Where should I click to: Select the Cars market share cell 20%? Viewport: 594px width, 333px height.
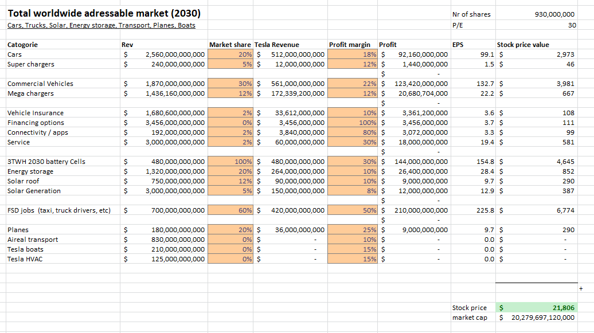click(230, 54)
